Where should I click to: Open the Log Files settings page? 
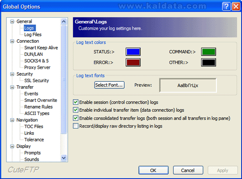(x=33, y=35)
